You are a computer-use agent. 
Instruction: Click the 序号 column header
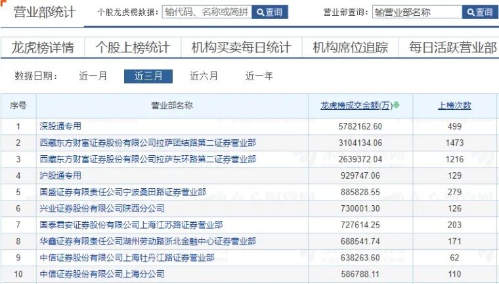(18, 105)
